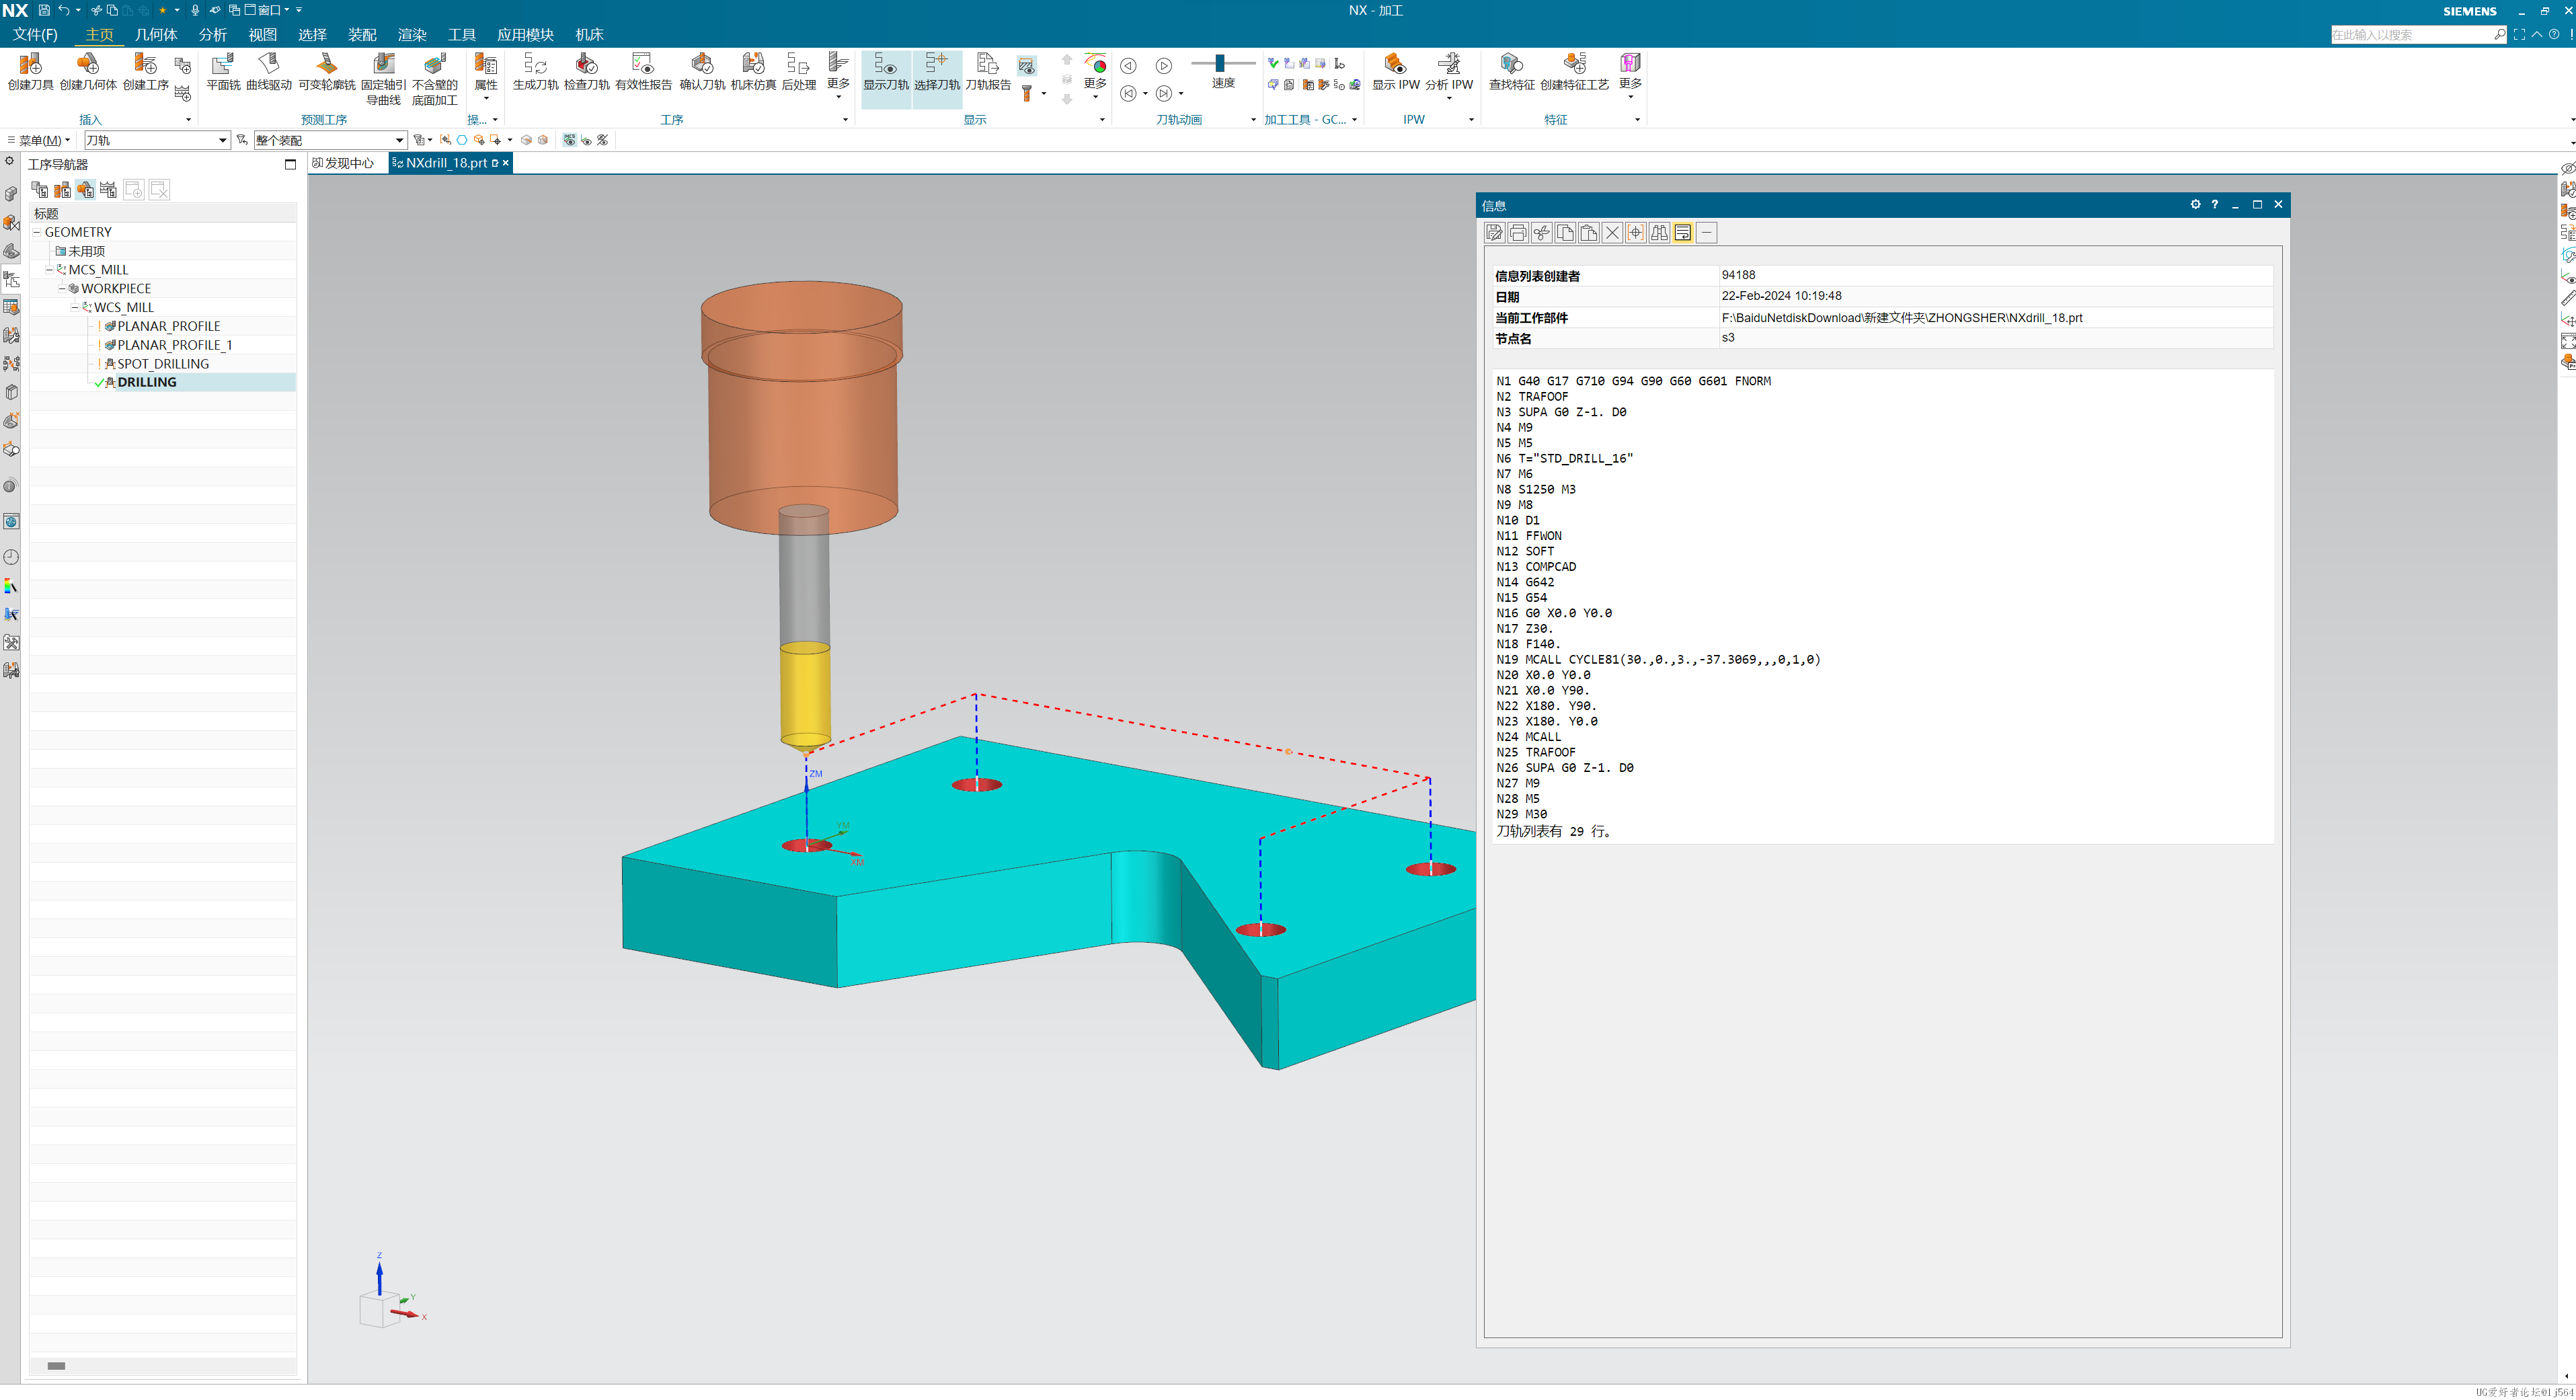The image size is (2576, 1400).
Task: Click the save-as icon in 信息 window
Action: pos(1494,233)
